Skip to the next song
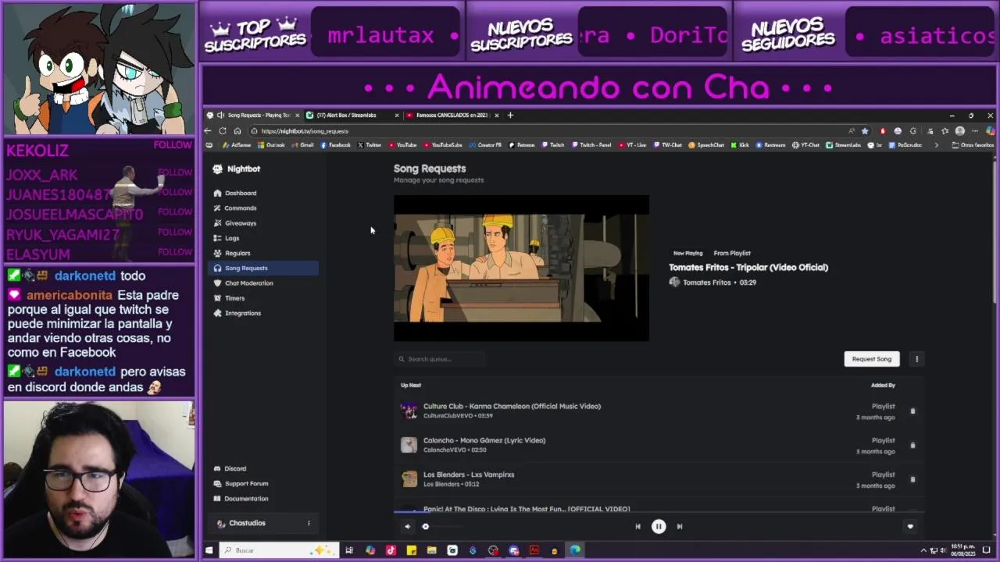This screenshot has height=562, width=1000. [680, 527]
